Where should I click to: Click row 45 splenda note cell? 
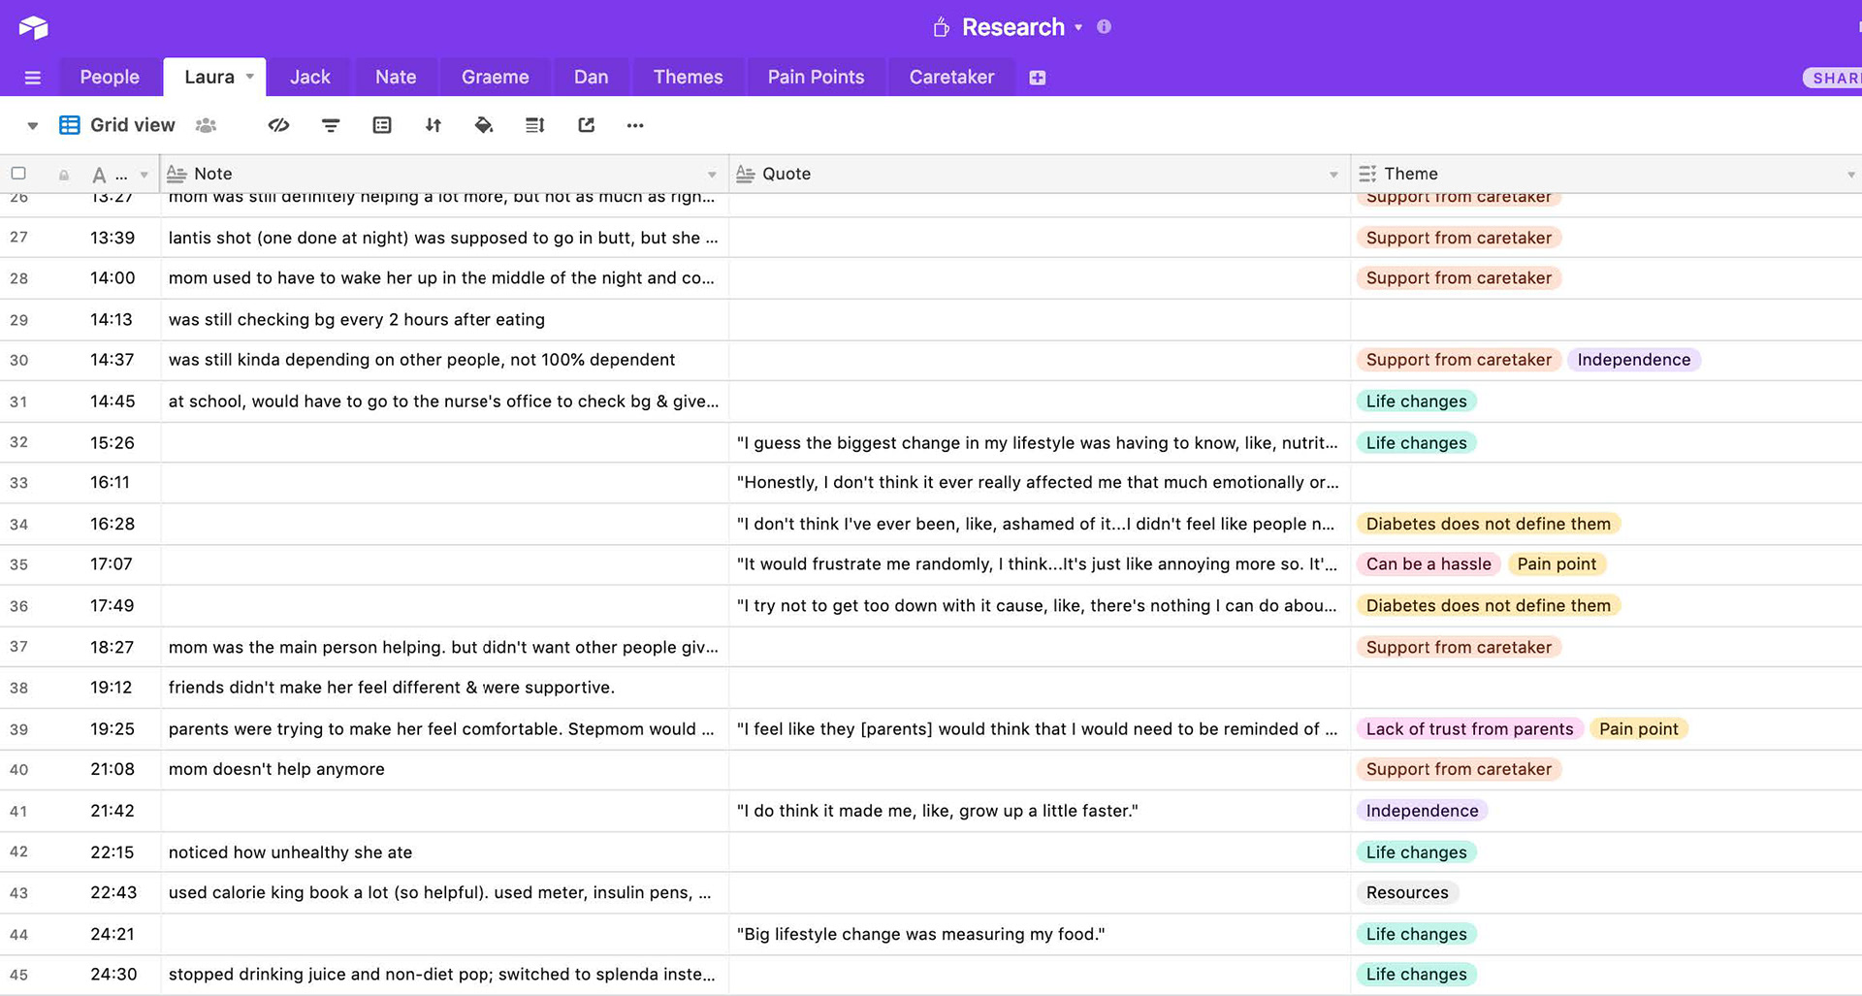pyautogui.click(x=444, y=975)
